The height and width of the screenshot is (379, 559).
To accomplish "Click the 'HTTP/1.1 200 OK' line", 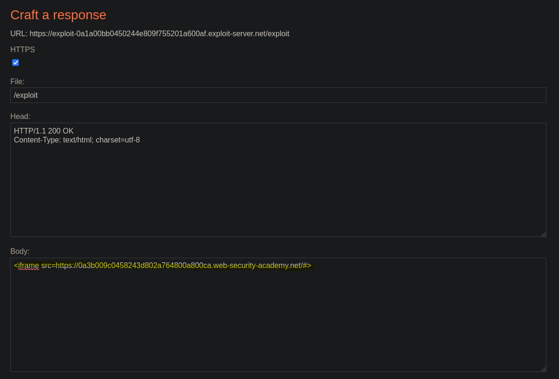I will click(44, 131).
